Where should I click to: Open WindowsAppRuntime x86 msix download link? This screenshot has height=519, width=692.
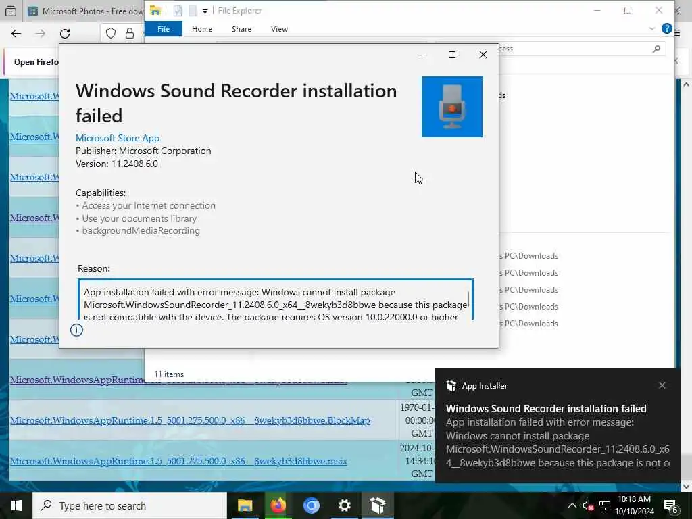[x=178, y=461]
